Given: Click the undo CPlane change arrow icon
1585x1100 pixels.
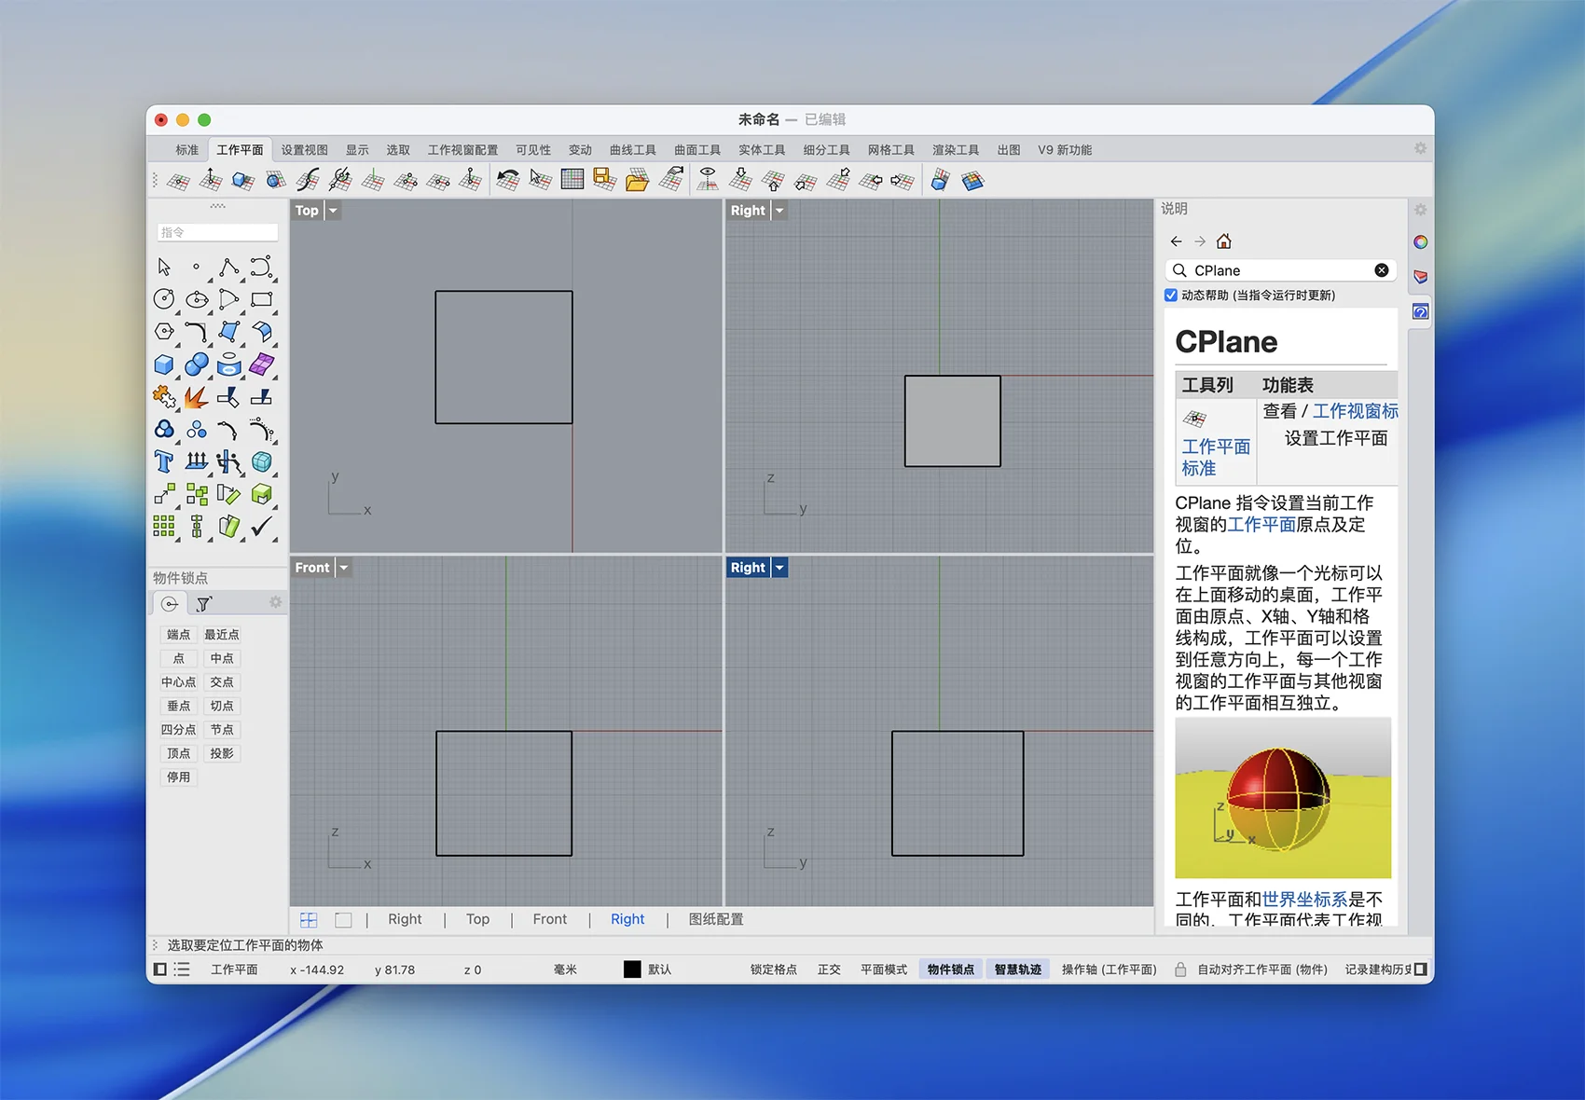Looking at the screenshot, I should [x=507, y=179].
